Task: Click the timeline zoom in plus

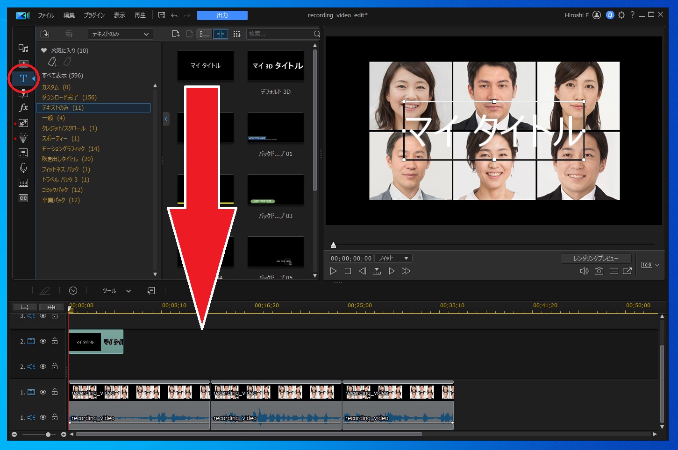Action: pyautogui.click(x=64, y=435)
